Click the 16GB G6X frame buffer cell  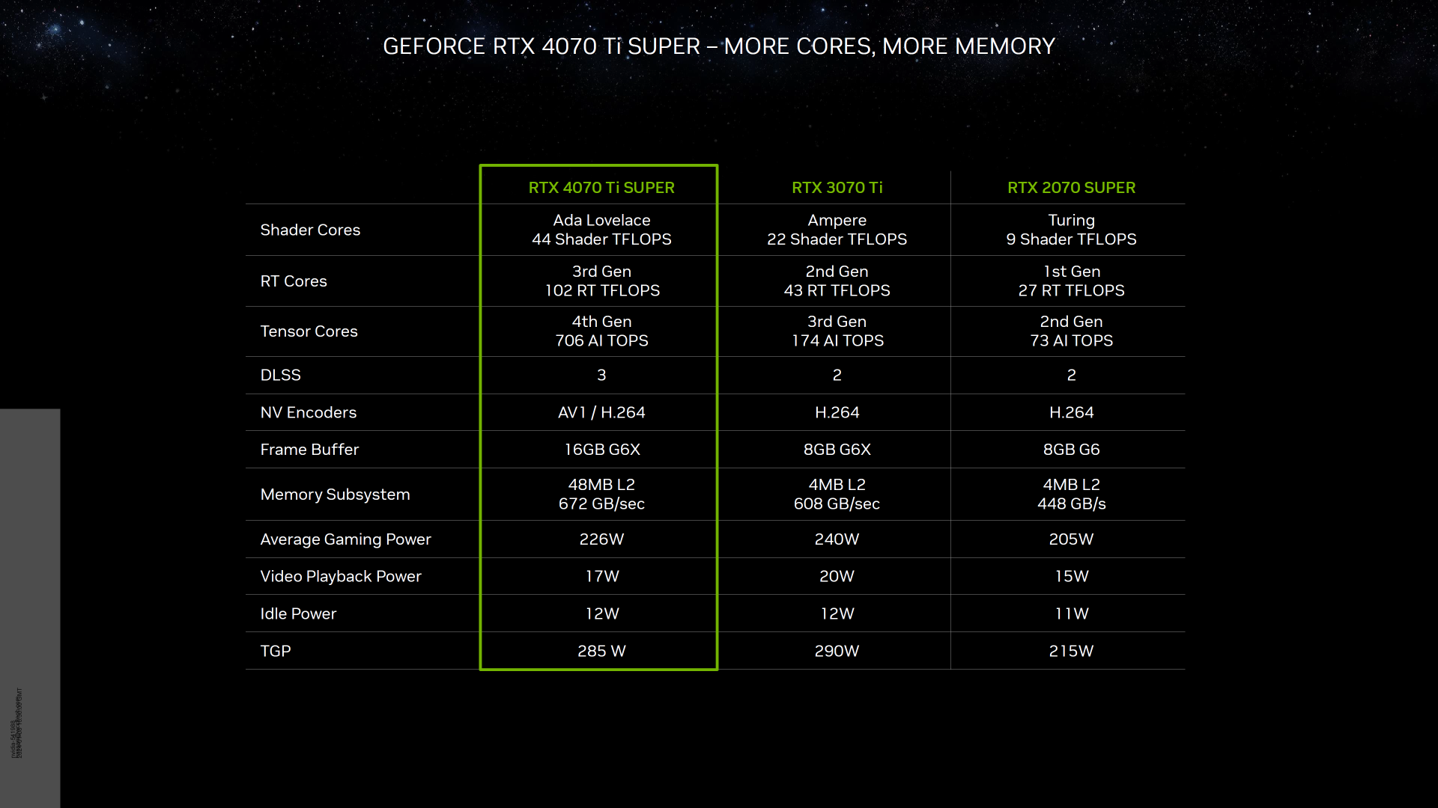pos(601,450)
